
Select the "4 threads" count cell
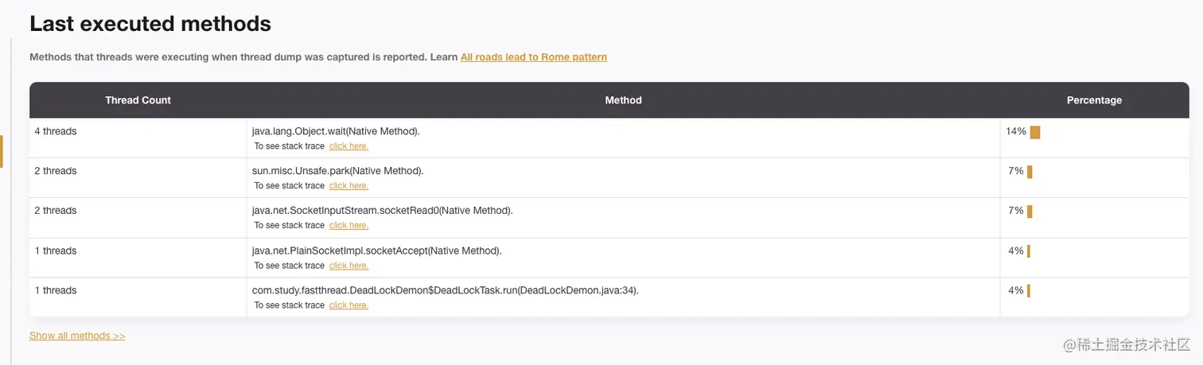click(56, 131)
